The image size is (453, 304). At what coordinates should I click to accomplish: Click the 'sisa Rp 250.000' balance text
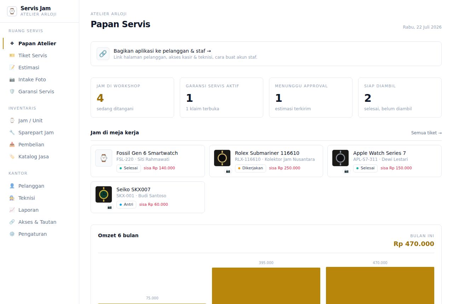tap(285, 168)
